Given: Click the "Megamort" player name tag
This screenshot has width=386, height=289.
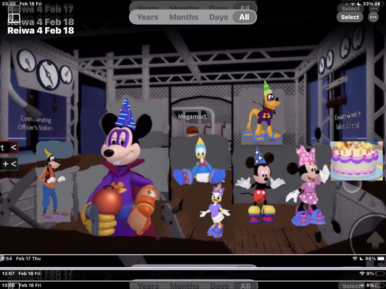Looking at the screenshot, I should [x=192, y=117].
